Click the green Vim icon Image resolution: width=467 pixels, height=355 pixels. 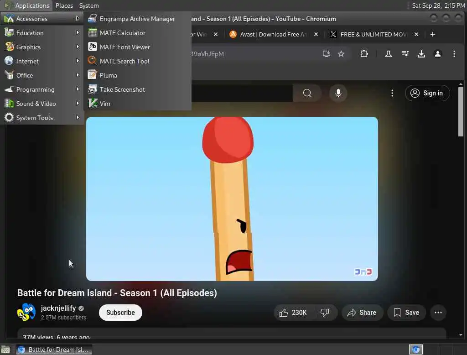[x=93, y=103]
